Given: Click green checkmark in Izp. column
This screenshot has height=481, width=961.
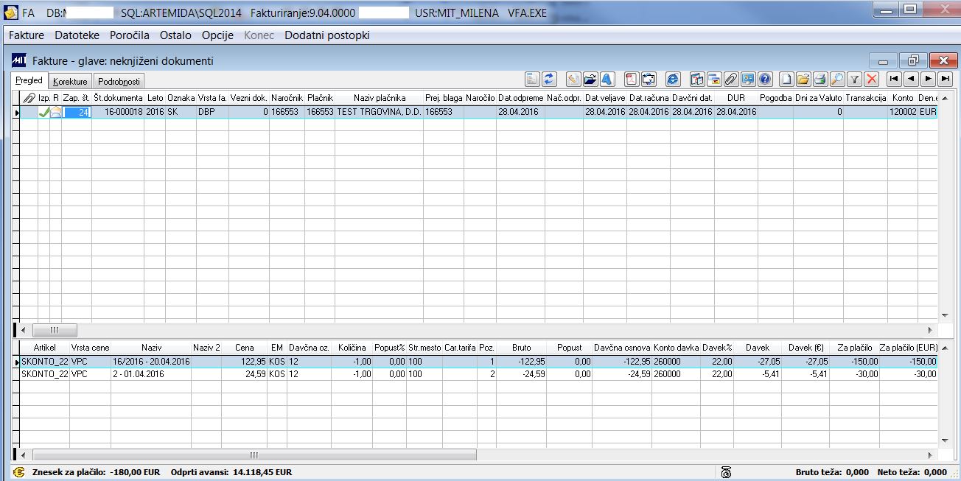Looking at the screenshot, I should click(44, 112).
